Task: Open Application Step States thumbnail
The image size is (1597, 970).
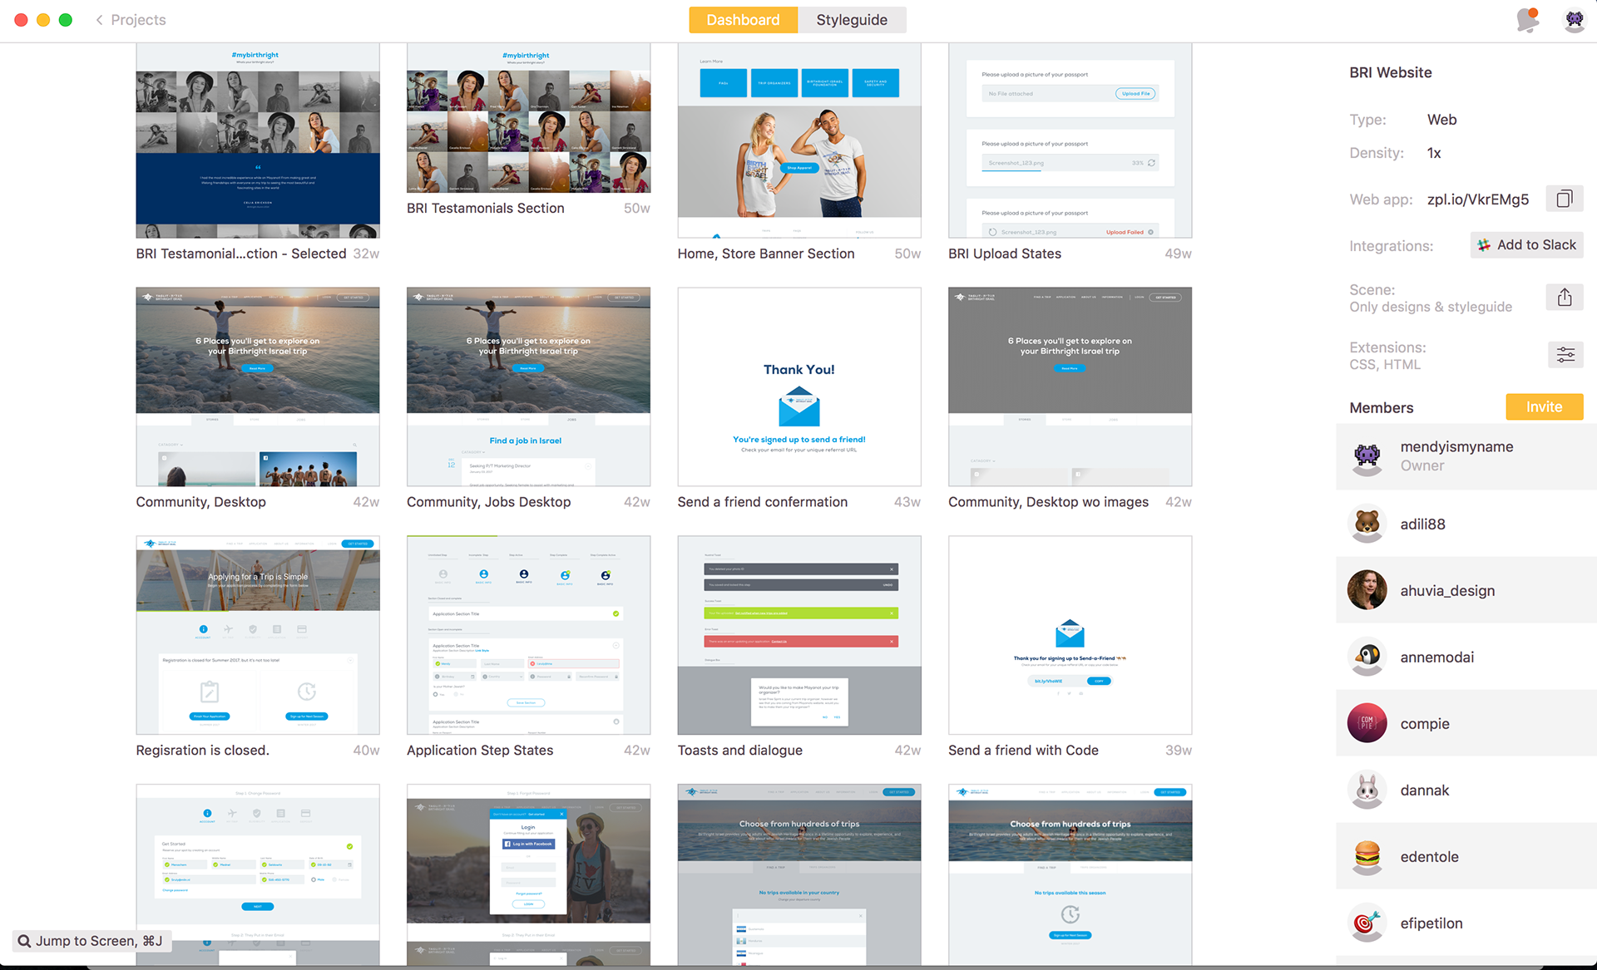Action: (528, 635)
